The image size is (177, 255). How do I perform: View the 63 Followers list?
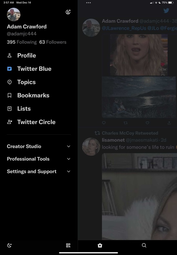click(x=53, y=42)
